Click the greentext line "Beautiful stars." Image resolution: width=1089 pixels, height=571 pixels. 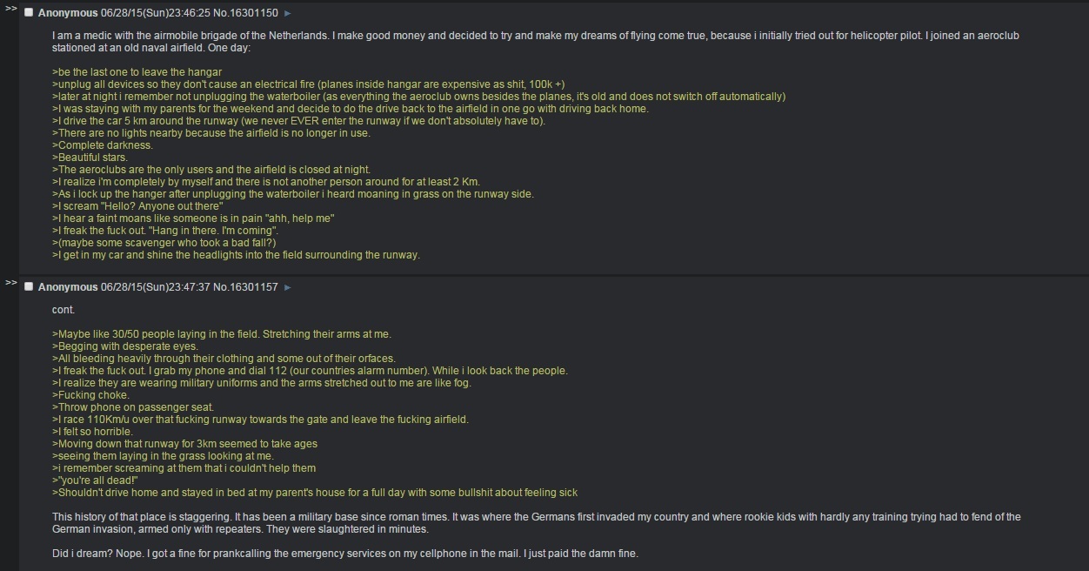[90, 158]
